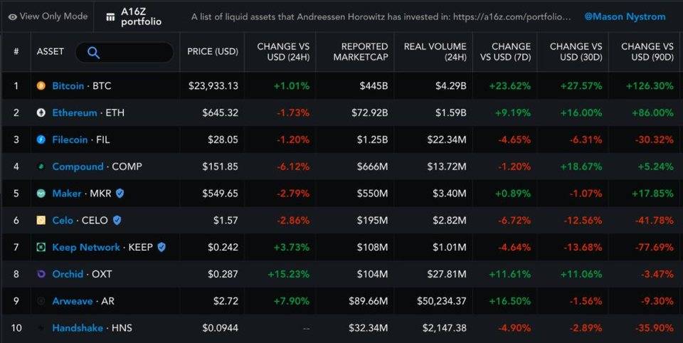The height and width of the screenshot is (343, 683).
Task: Click the verified badge next to CELO
Action: click(x=117, y=221)
